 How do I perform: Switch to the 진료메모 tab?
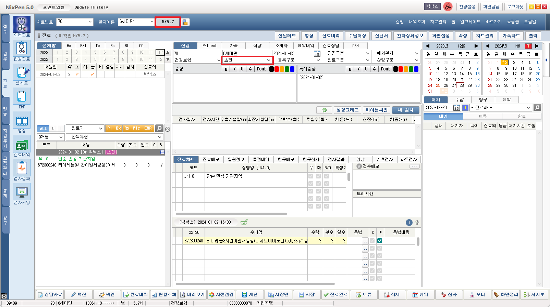coord(211,159)
